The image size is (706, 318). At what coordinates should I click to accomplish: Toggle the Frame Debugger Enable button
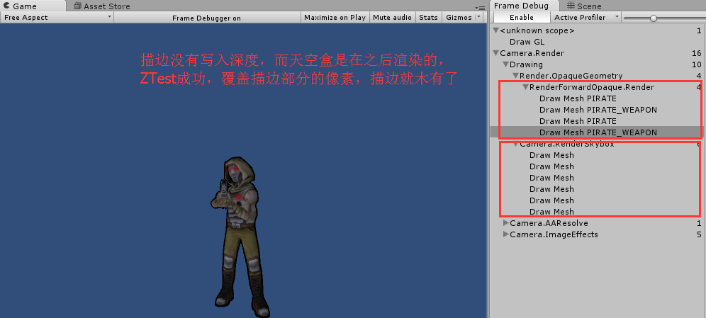pyautogui.click(x=522, y=18)
